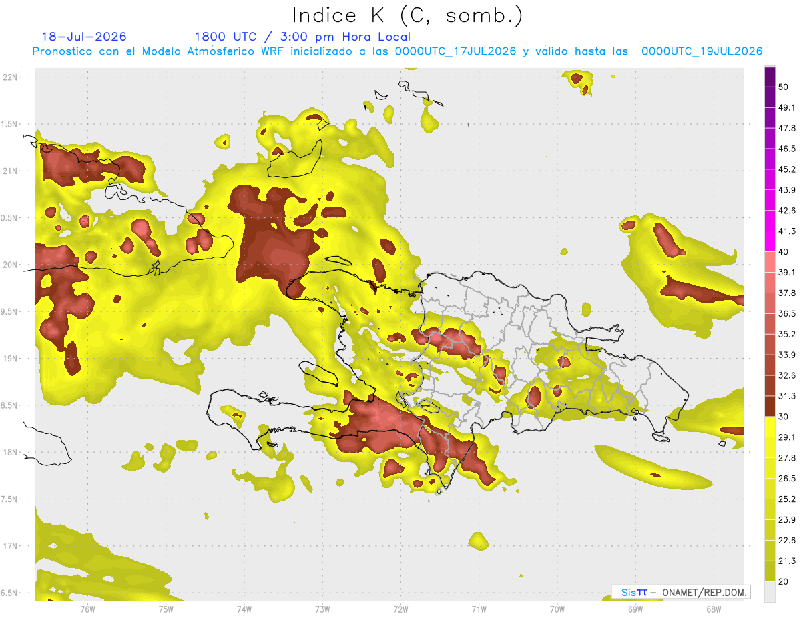
Task: Pick the dark purple legend band above 50
Action: (770, 77)
